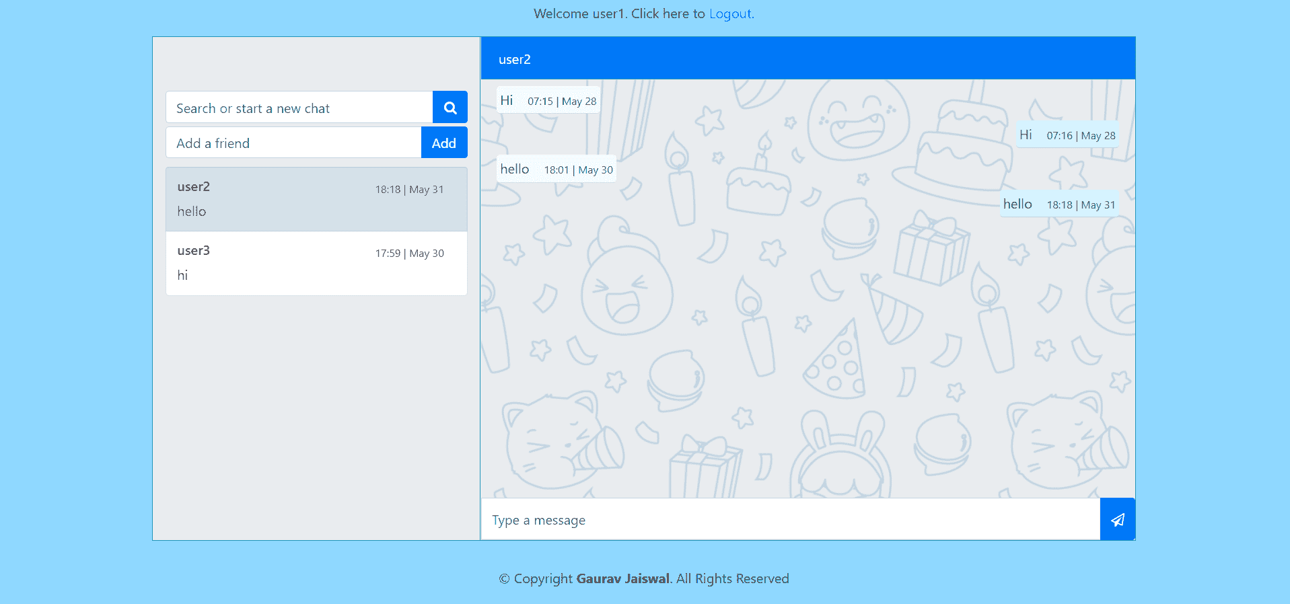1290x604 pixels.
Task: Focus the 'Type a message' box
Action: (x=790, y=520)
